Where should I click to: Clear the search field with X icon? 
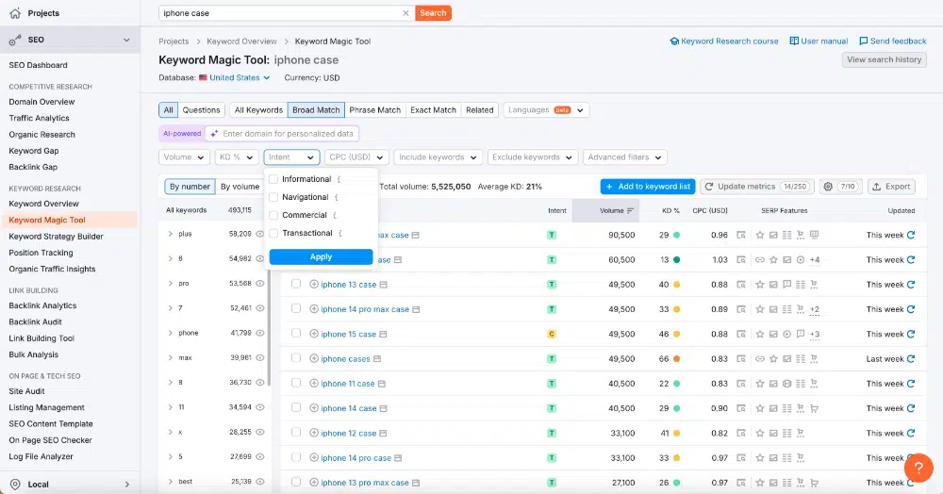click(x=405, y=13)
